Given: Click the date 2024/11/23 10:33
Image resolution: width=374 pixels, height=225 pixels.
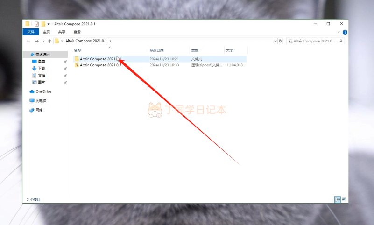Looking at the screenshot, I should [x=164, y=65].
